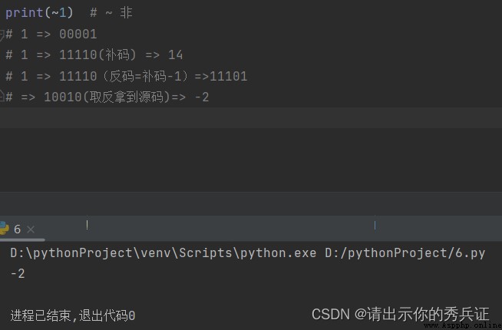Place cursor on the print keyword

point(24,13)
